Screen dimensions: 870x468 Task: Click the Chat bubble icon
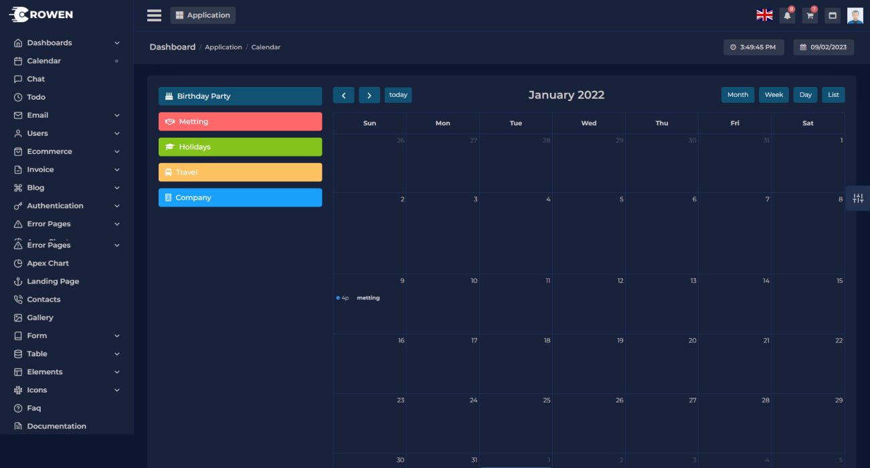click(x=18, y=79)
